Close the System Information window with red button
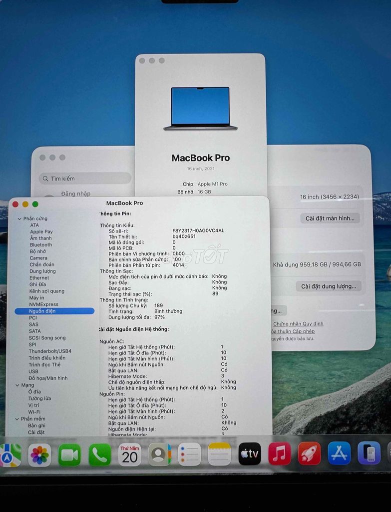This screenshot has height=512, width=391. point(15,204)
